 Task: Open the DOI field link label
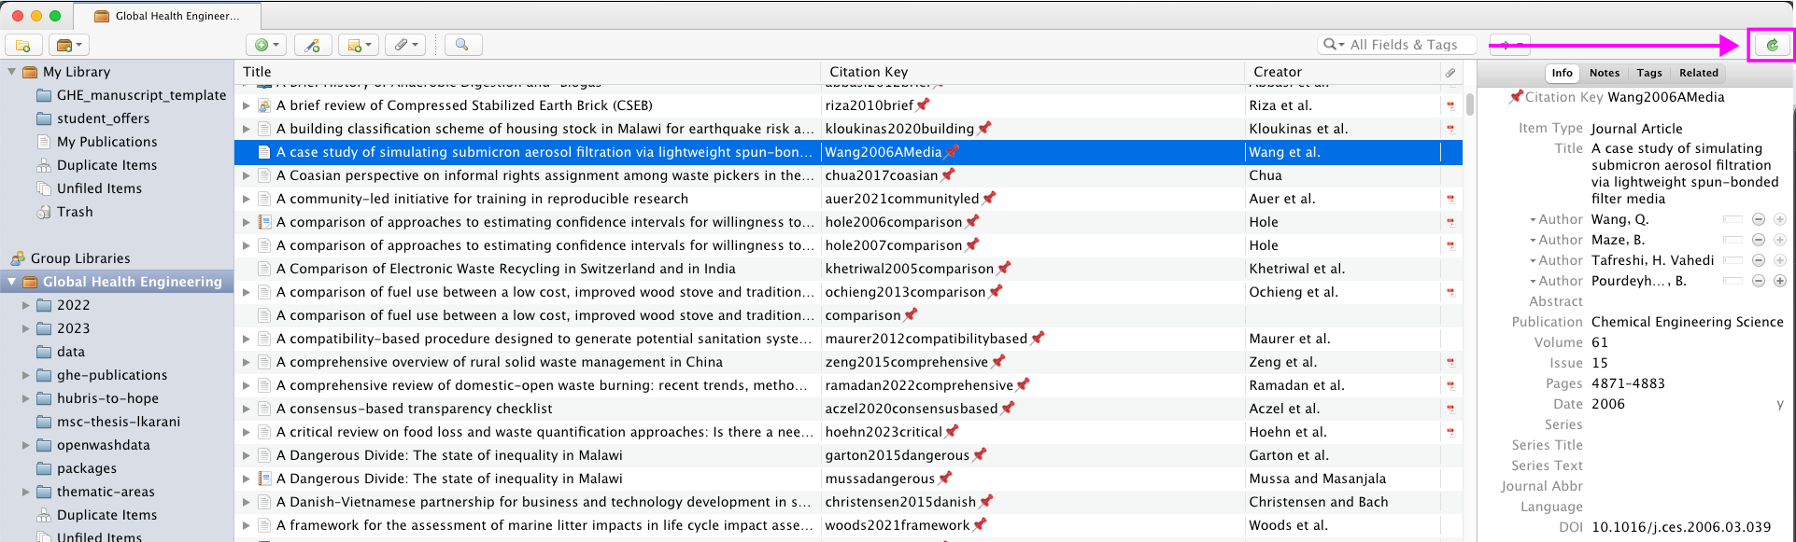(x=1570, y=527)
